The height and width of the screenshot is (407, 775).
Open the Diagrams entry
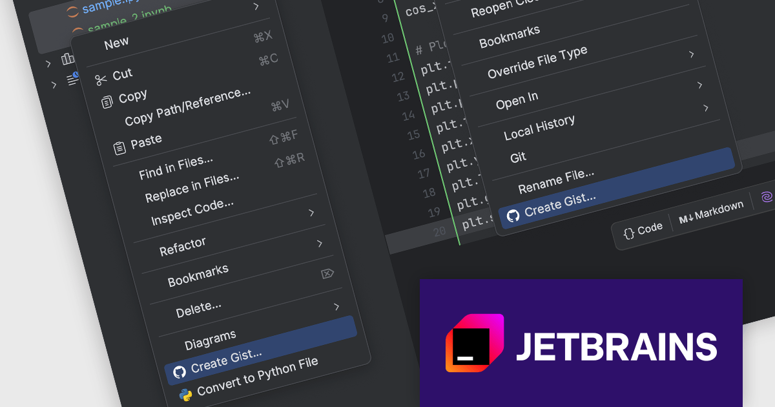[x=211, y=340]
